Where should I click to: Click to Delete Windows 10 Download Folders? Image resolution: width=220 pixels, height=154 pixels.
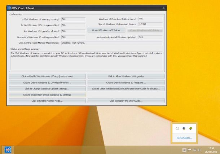coord(47,83)
